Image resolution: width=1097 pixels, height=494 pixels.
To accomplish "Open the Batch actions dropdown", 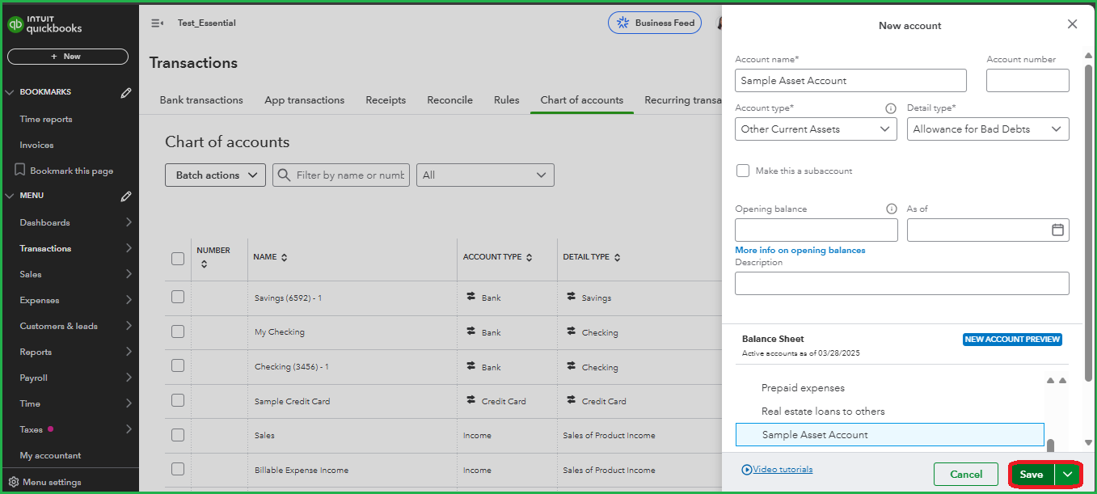I will [215, 175].
